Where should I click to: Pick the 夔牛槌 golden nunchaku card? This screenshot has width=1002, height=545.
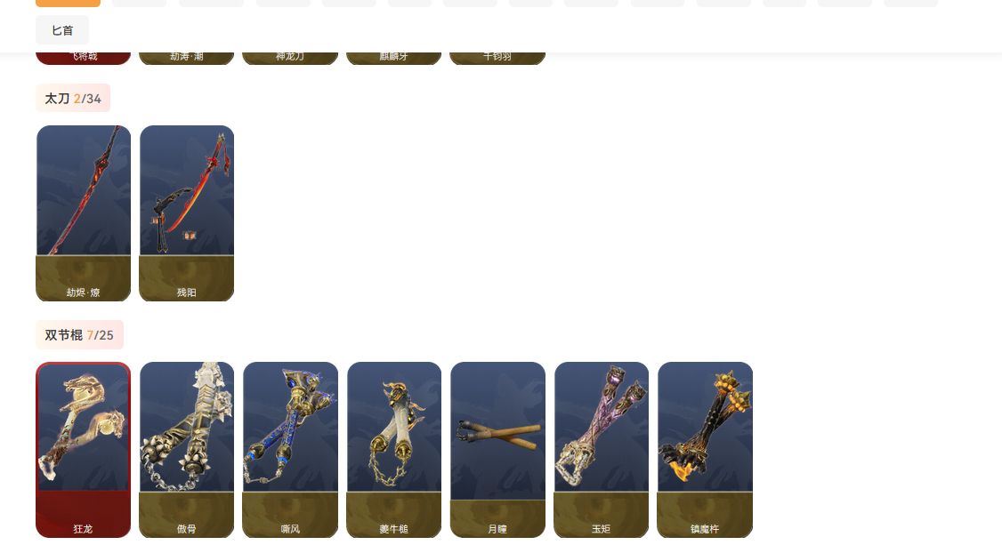pos(393,450)
